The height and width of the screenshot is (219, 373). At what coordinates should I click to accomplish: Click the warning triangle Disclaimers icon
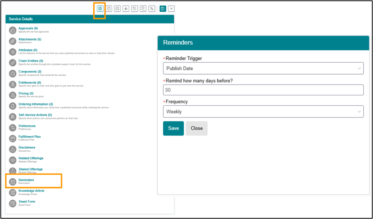(x=12, y=149)
